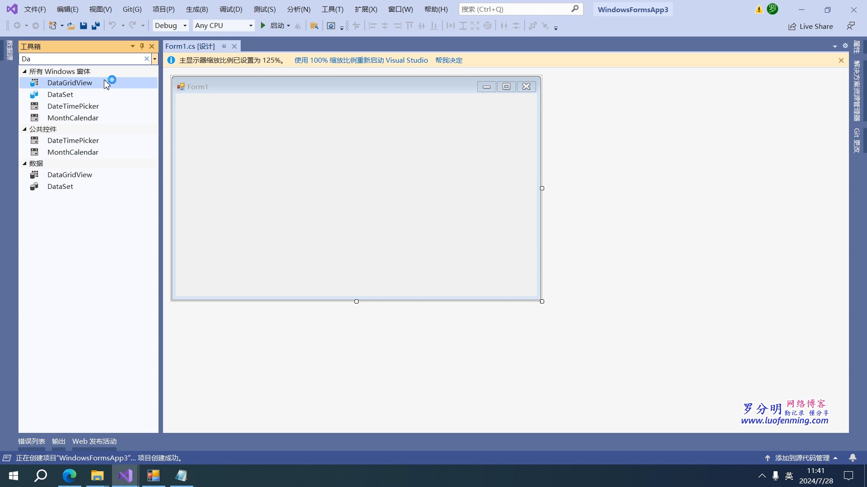Select MonthCalendar under 公共控件
The image size is (867, 487).
tap(89, 152)
